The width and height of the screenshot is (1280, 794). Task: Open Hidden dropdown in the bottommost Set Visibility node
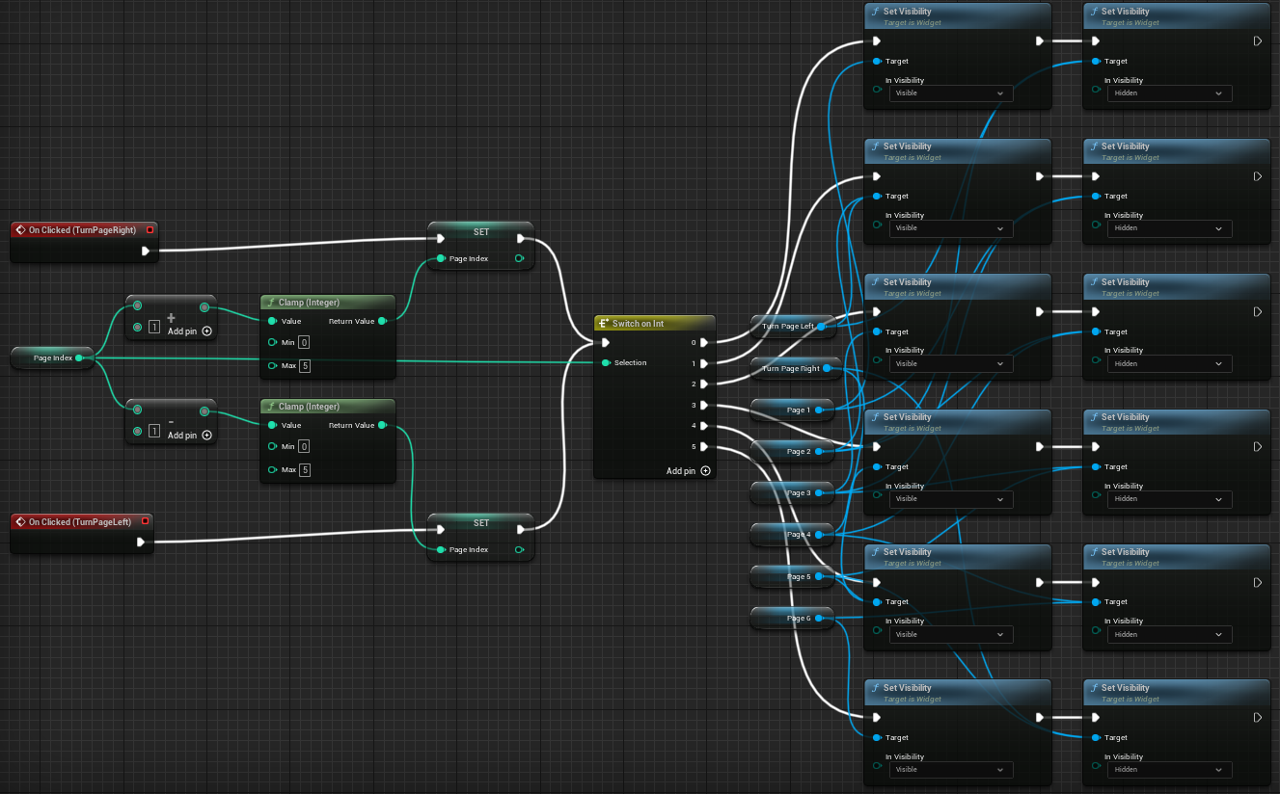click(1169, 770)
